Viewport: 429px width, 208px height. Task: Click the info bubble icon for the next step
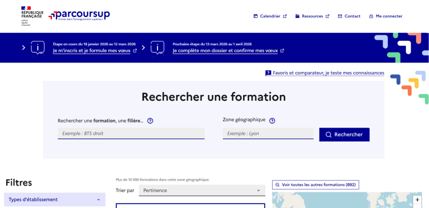click(x=158, y=48)
